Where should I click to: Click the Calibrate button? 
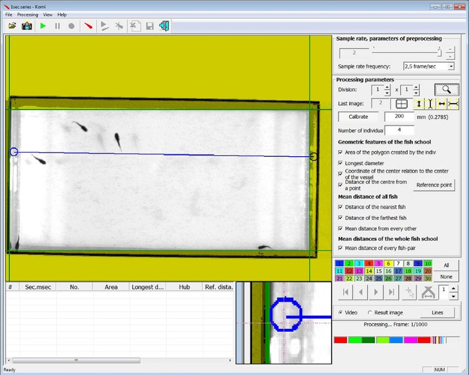(358, 117)
